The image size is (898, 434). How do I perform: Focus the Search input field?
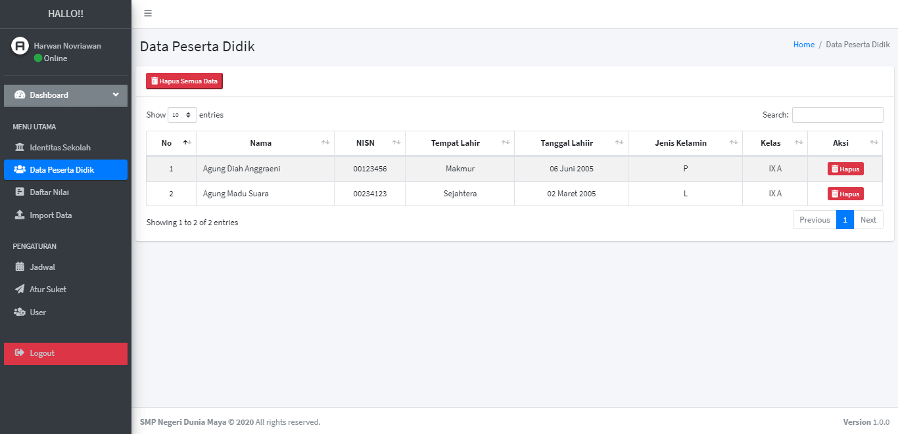point(837,115)
